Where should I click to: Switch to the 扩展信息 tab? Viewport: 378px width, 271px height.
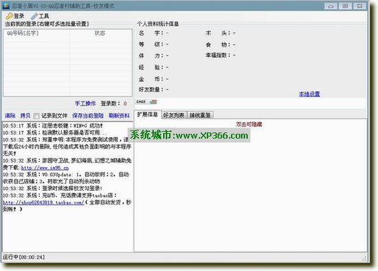pos(147,115)
